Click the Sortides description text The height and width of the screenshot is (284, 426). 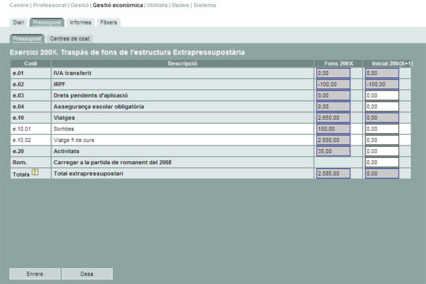[64, 129]
